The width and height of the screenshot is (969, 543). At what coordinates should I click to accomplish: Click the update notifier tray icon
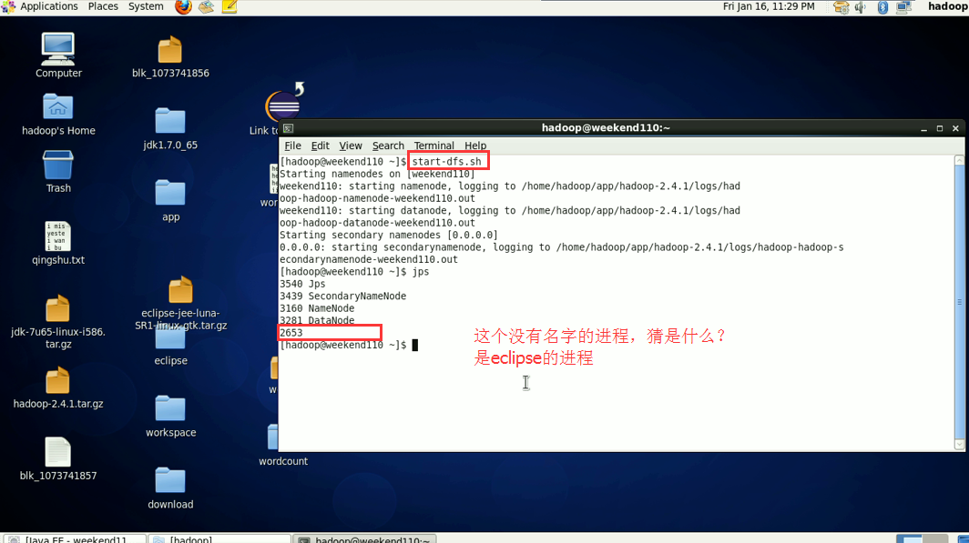pos(841,6)
